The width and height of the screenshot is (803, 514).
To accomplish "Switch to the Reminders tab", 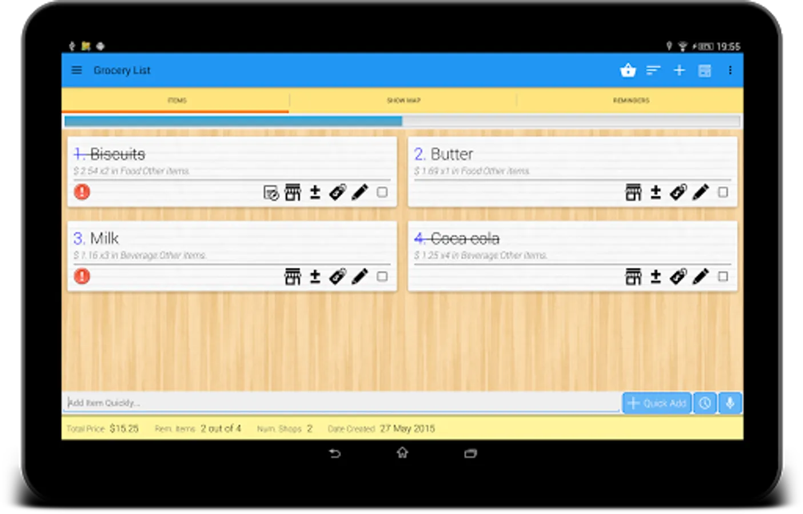I will point(631,101).
